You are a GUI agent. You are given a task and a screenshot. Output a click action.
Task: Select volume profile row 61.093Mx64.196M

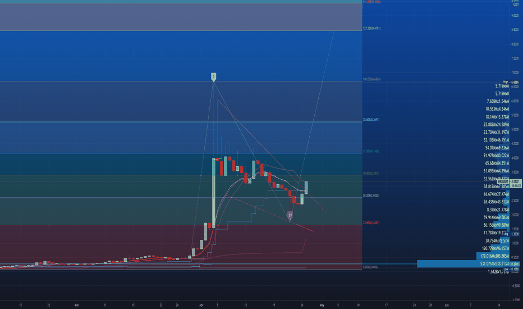[x=496, y=171]
